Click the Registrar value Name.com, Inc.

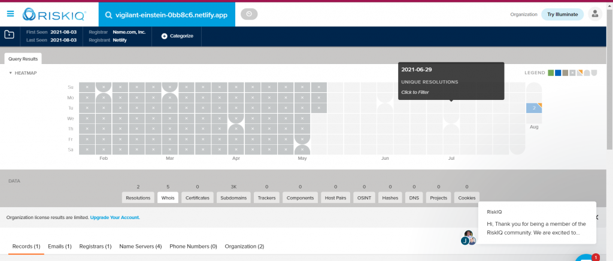coord(129,32)
